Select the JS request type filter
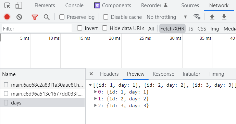This screenshot has width=236, height=124. click(x=191, y=28)
